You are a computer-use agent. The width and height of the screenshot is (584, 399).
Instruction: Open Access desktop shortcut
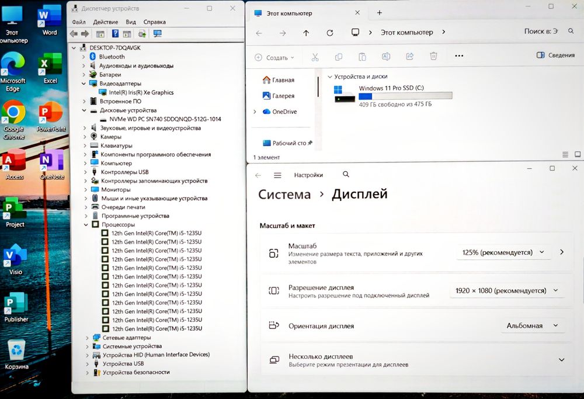coord(14,165)
